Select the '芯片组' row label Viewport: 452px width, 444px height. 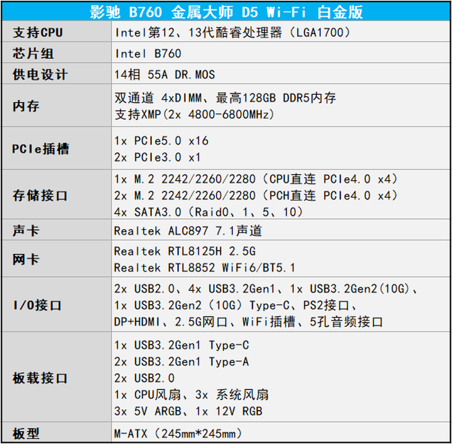click(33, 54)
